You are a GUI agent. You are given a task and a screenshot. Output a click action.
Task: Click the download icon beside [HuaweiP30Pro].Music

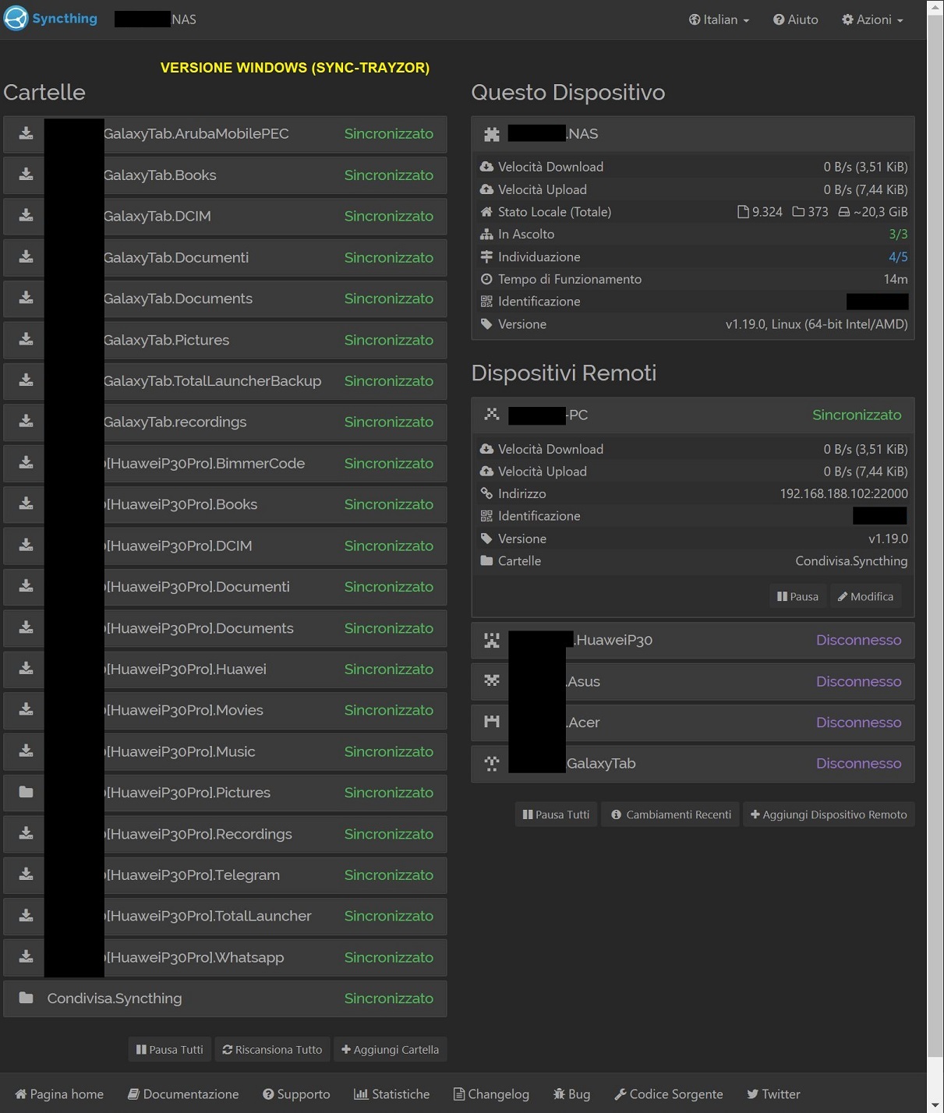(x=26, y=751)
